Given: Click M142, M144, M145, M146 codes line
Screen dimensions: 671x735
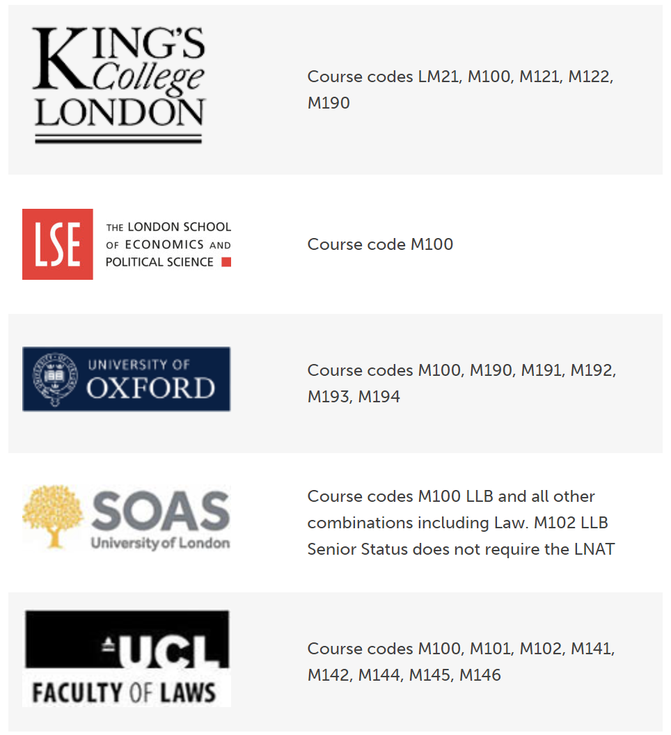Looking at the screenshot, I should pos(404,675).
